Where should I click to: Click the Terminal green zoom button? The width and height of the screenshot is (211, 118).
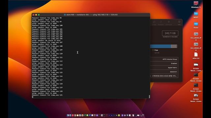[39, 15]
